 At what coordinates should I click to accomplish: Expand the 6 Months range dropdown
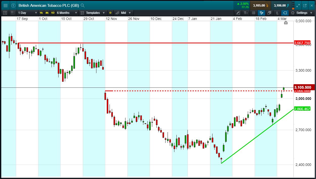[67, 13]
